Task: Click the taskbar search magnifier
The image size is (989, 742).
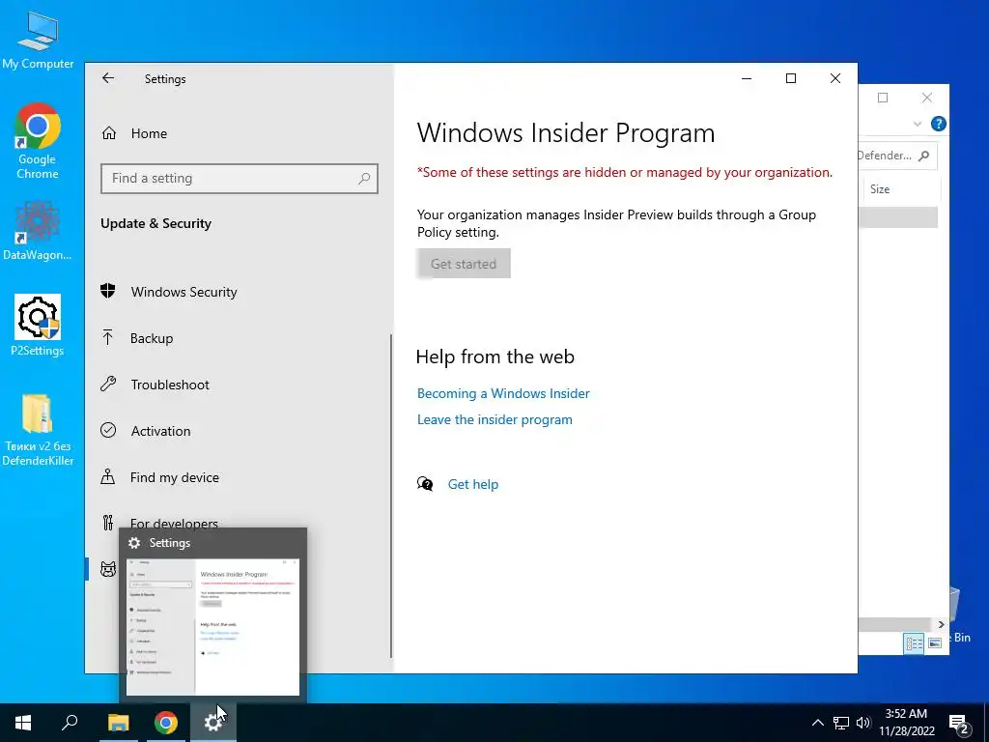Action: 70,723
